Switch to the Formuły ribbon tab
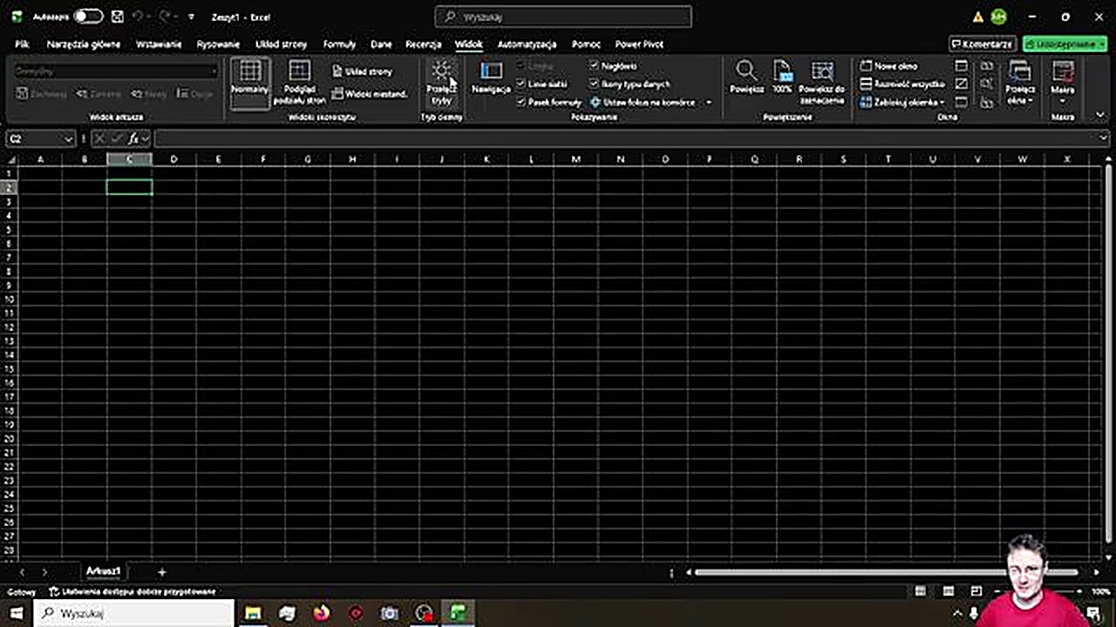 coord(339,44)
